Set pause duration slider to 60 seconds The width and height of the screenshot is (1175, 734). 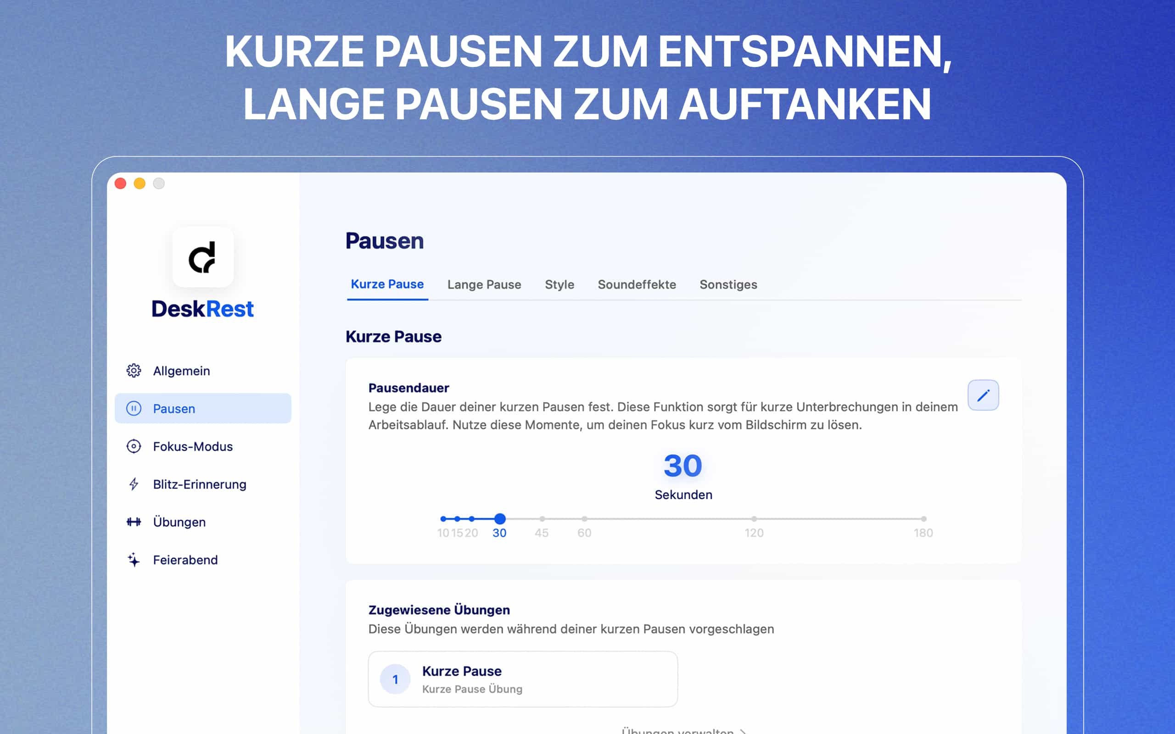coord(585,518)
